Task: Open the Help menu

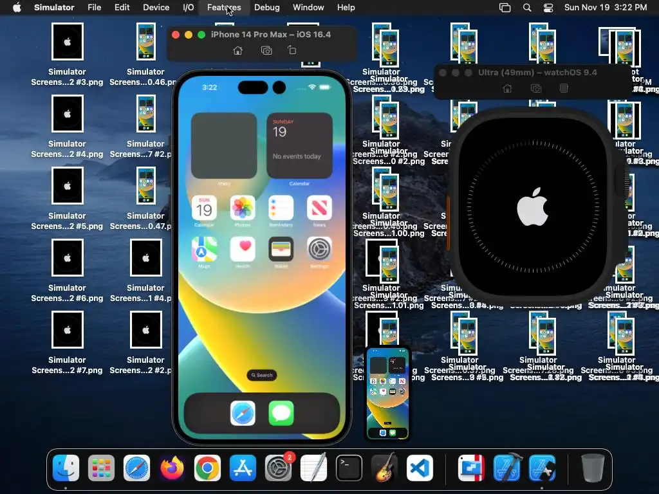Action: pos(346,8)
